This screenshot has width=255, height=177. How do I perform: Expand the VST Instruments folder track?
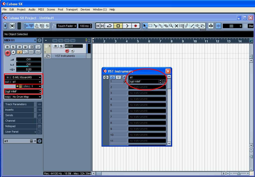[x=45, y=57]
